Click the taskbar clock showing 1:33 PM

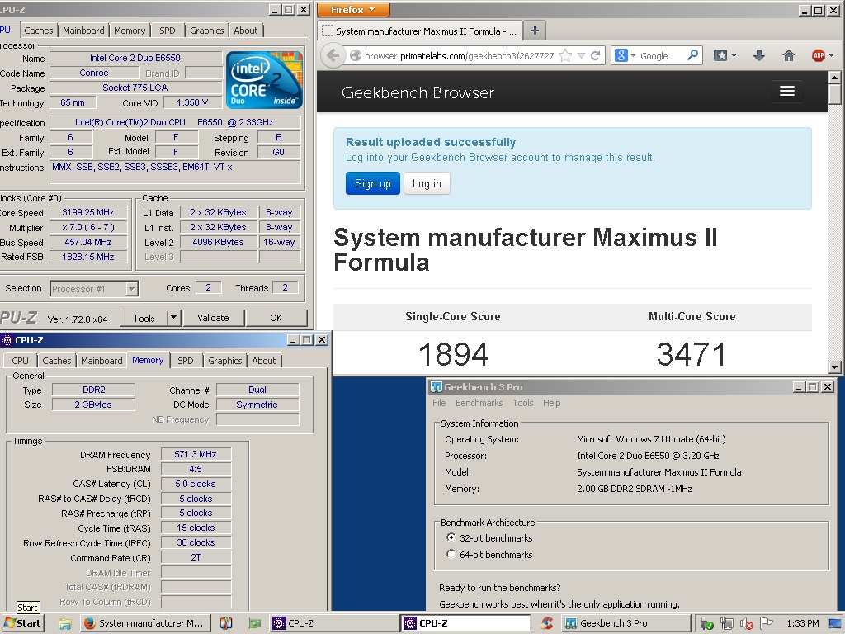point(802,623)
